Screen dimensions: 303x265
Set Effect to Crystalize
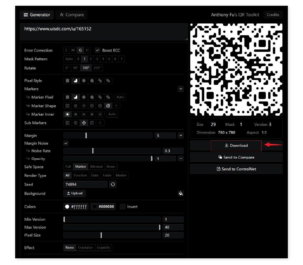coord(85,248)
